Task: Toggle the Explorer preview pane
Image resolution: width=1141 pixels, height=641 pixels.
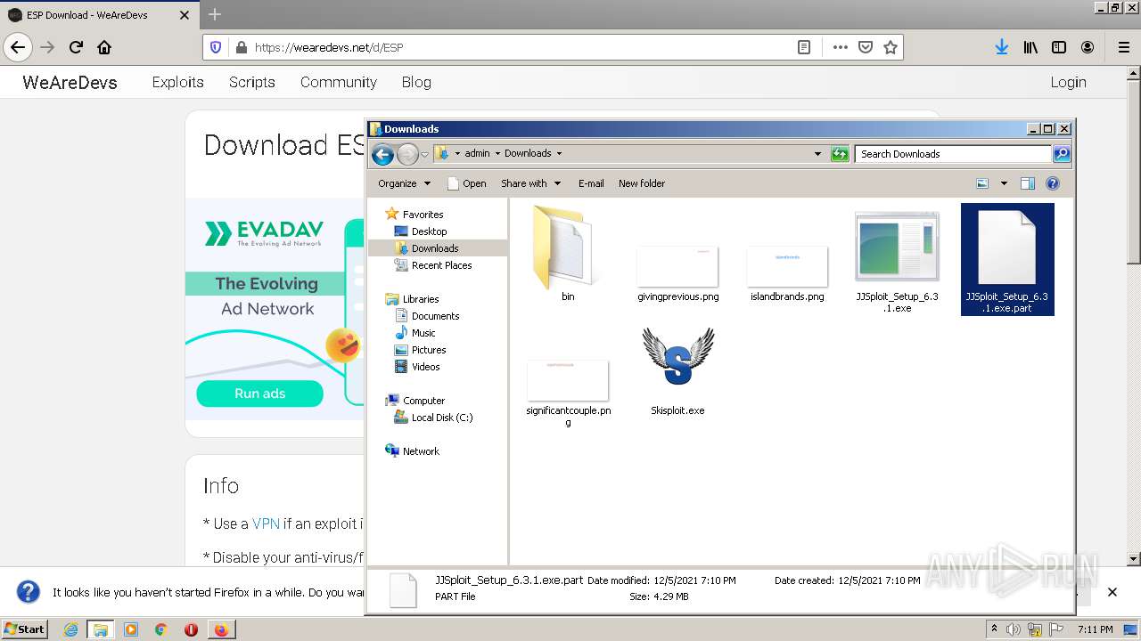Action: (x=1028, y=183)
